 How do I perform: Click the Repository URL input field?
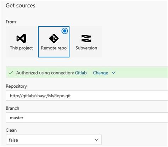click(x=87, y=96)
